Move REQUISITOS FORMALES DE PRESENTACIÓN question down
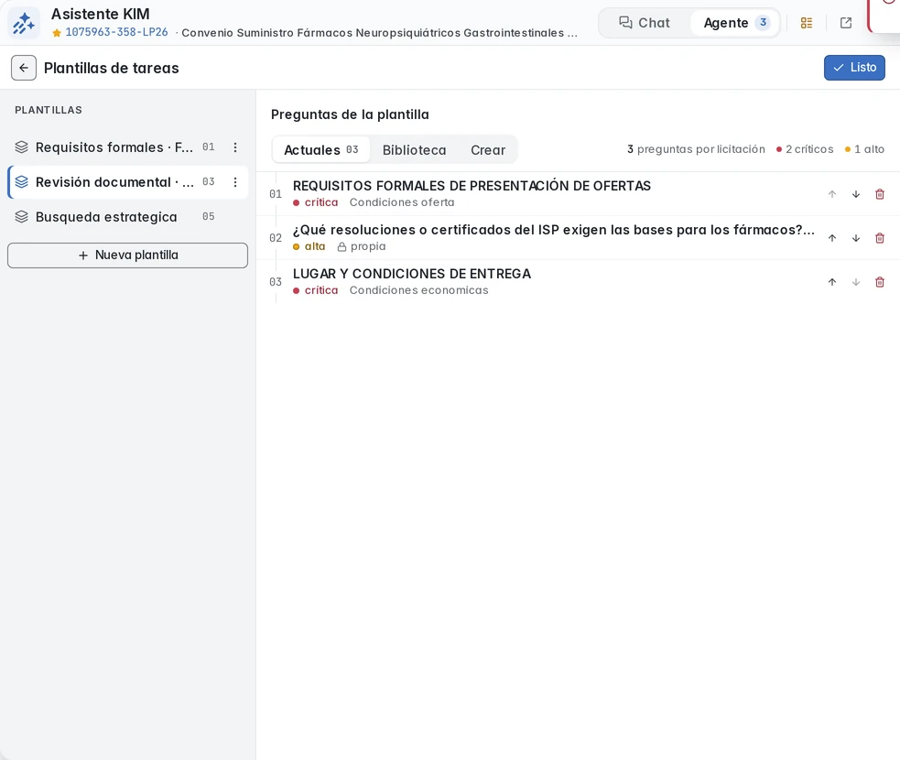The height and width of the screenshot is (760, 900). 856,194
